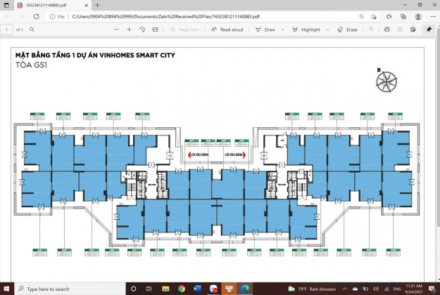Open OneDrive from the system tray
Image resolution: width=440 pixels, height=295 pixels.
click(x=355, y=289)
